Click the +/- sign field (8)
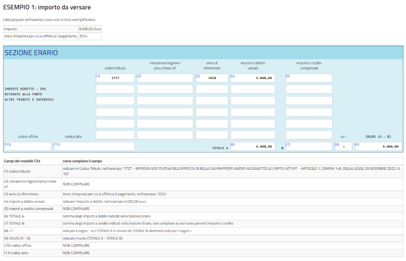 pos(343,146)
